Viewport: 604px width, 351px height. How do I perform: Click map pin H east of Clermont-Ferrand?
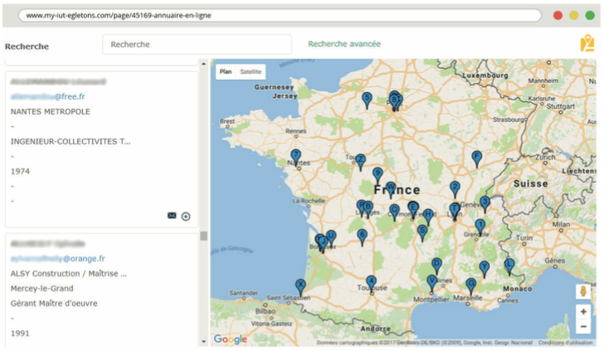(x=428, y=216)
